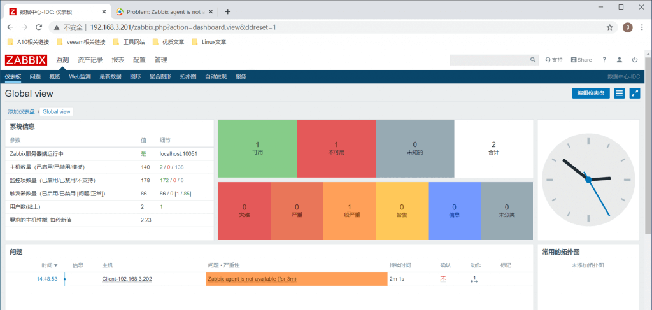Open the 监测 top menu
This screenshot has width=652, height=310.
pos(62,60)
